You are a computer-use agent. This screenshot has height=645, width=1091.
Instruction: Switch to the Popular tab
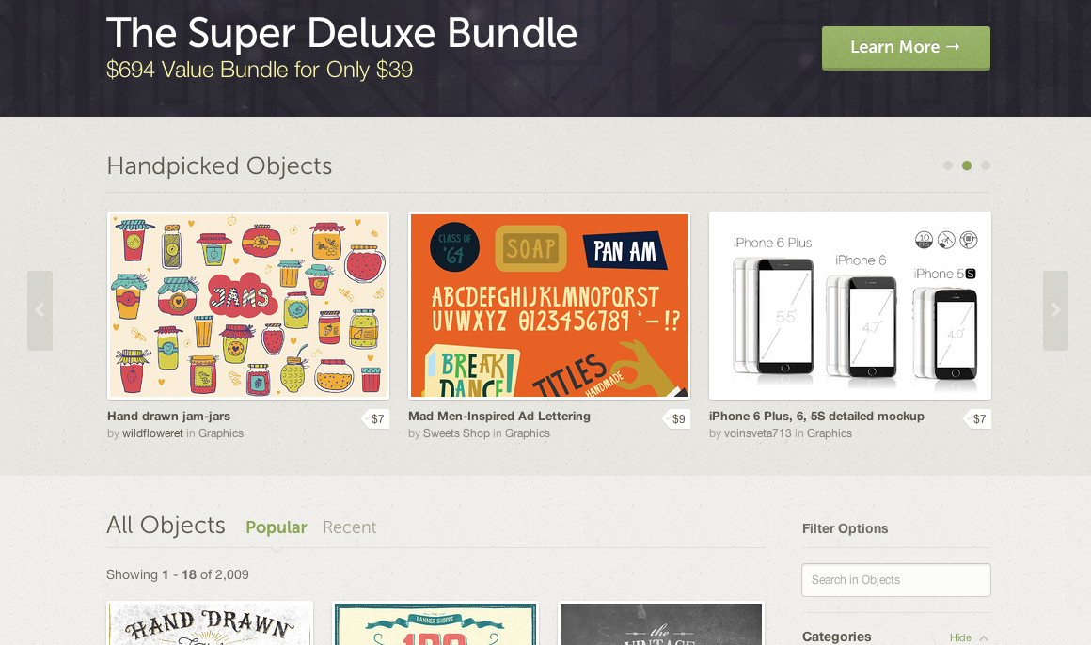tap(277, 527)
